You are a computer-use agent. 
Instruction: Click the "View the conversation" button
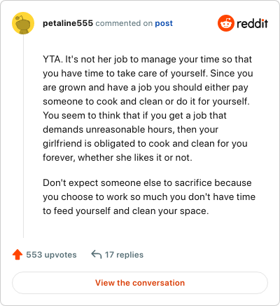140,283
